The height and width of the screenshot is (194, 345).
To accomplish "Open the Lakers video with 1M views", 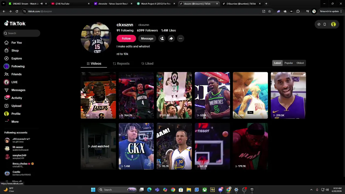I will (98, 95).
